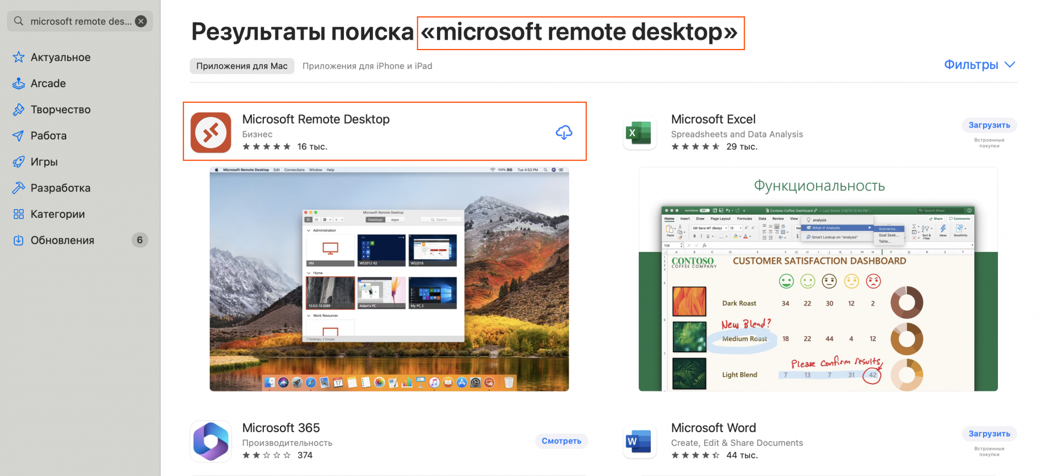
Task: Click the Microsoft Excel app icon
Action: point(639,133)
